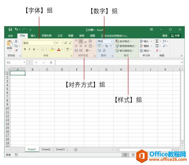Open 条件格式 conditional formatting
Screen dimensions: 189x165
click(124, 41)
